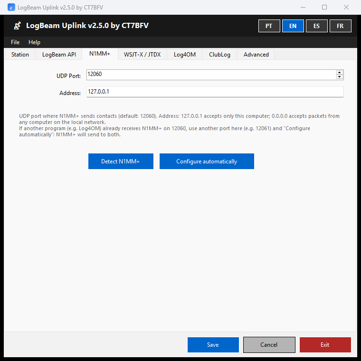This screenshot has width=361, height=361.
Task: Open the Help menu
Action: click(34, 42)
